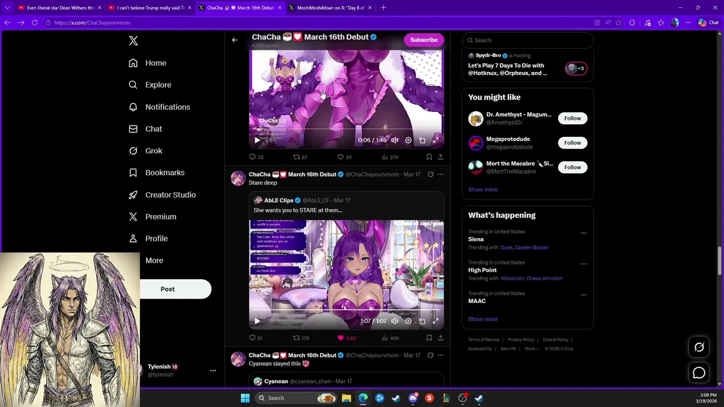View analytics of Stare deep post (46K)
Viewport: 724px width, 407px height.
click(390, 338)
